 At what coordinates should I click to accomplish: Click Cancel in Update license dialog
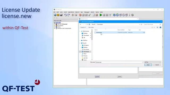tap(120, 77)
